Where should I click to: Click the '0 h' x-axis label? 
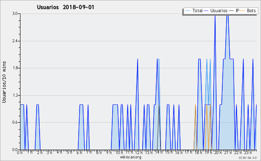click(x=20, y=153)
